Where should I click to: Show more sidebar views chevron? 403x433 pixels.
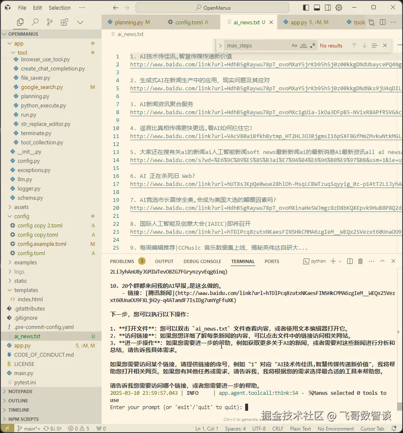coord(80,22)
